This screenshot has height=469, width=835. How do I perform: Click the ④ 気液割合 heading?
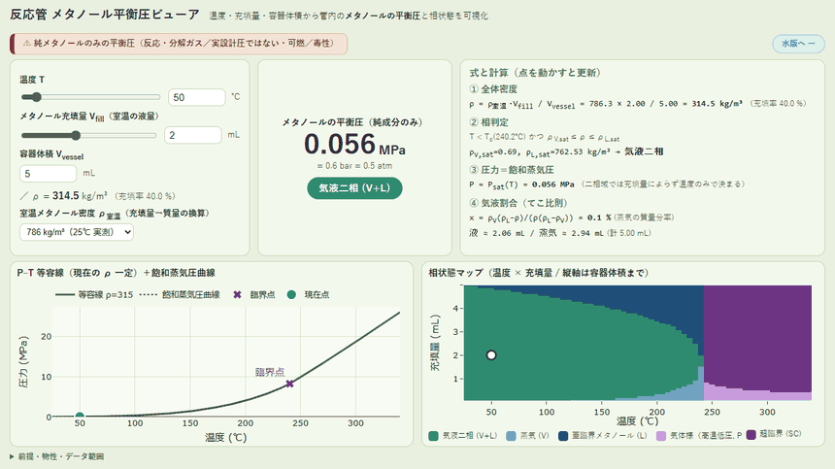(518, 203)
